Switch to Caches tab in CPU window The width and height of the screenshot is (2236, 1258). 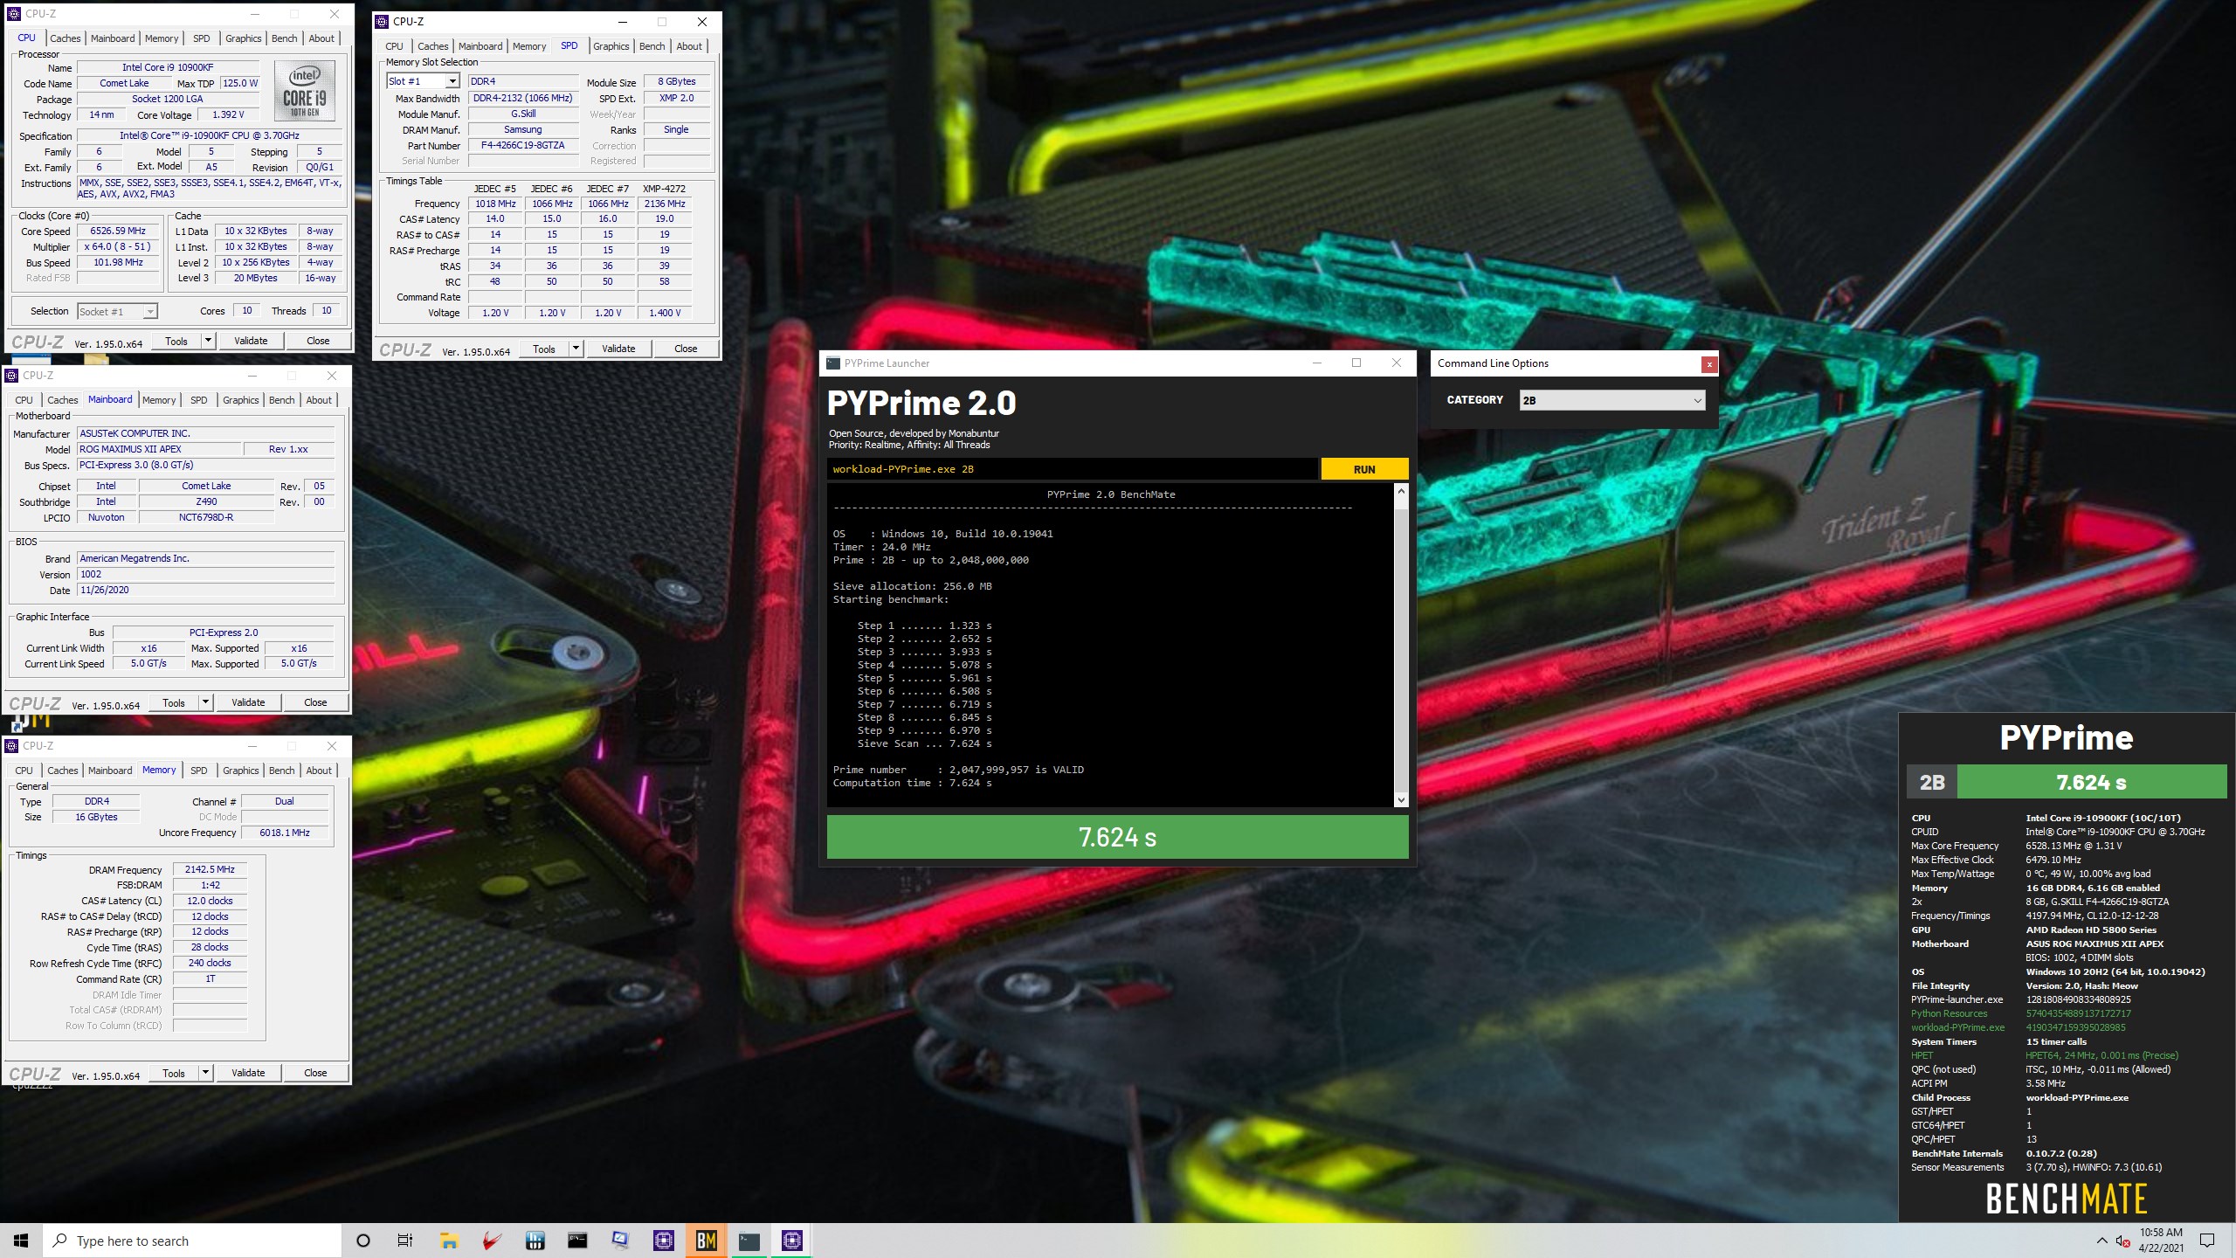point(65,38)
